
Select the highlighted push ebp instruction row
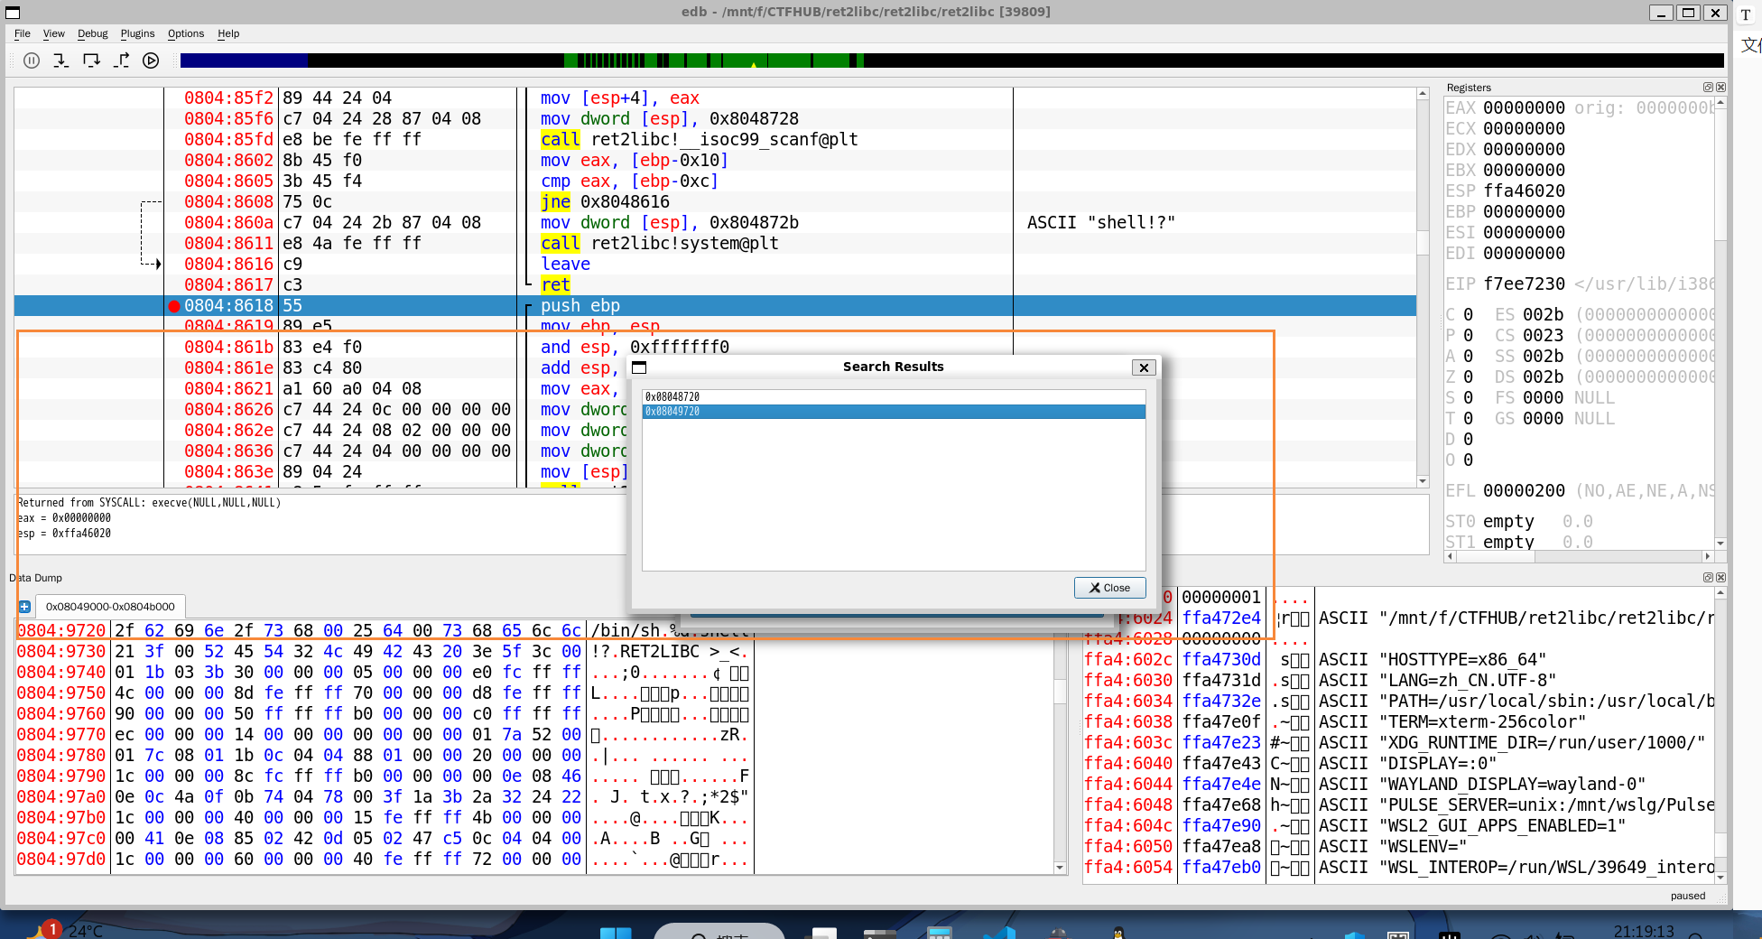tap(715, 306)
